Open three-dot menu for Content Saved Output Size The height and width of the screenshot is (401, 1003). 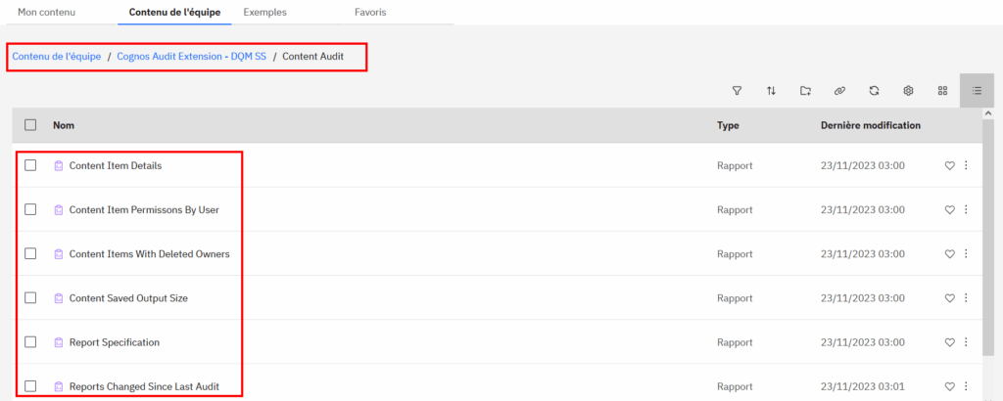tap(966, 298)
